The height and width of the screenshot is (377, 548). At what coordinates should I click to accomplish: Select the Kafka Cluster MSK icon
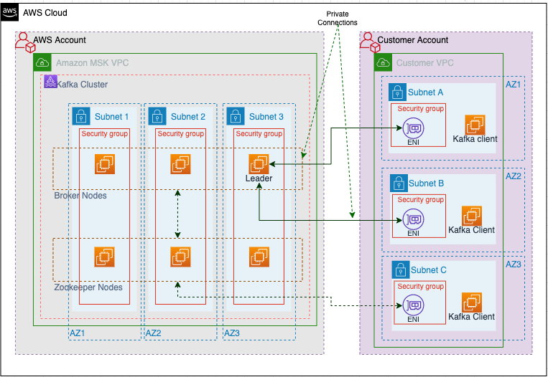(x=51, y=82)
